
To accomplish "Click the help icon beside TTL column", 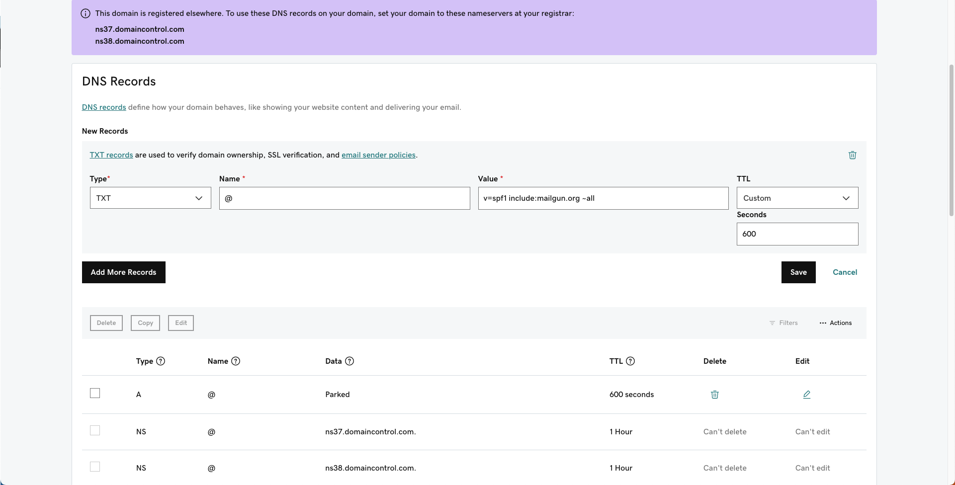I will [x=630, y=361].
